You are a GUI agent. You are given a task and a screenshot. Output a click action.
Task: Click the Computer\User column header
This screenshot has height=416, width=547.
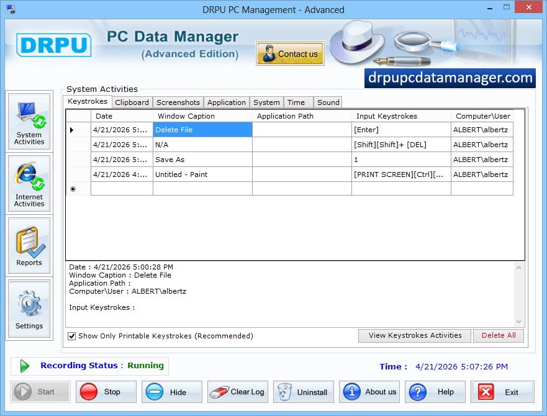point(482,116)
